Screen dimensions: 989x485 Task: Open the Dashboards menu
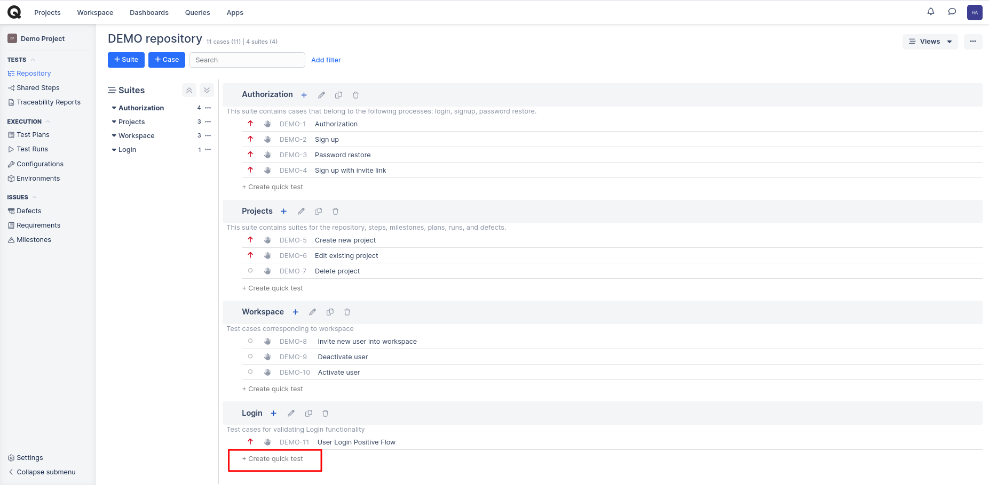click(149, 13)
